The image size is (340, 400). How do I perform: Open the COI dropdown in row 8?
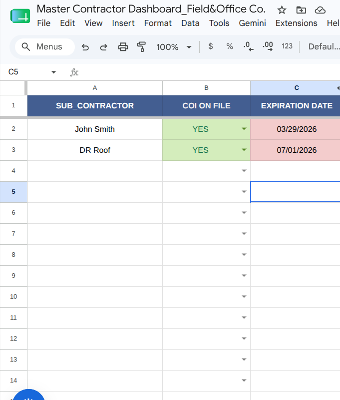click(244, 254)
